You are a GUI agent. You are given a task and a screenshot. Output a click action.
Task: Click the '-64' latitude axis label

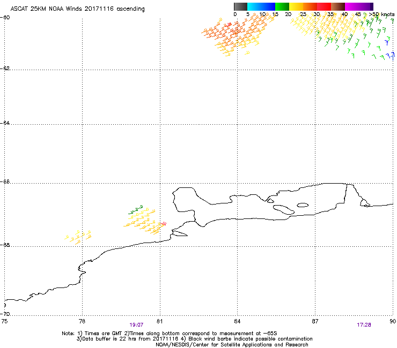(5, 123)
